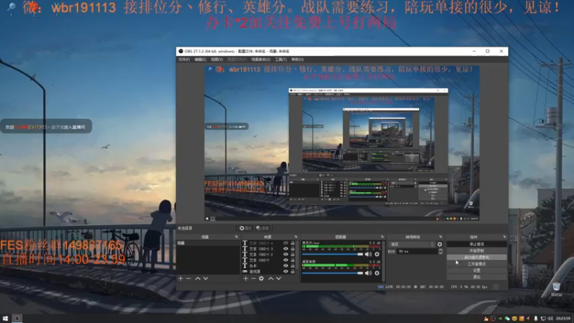This screenshot has height=323, width=574.
Task: Open source Properties (属性) gear button
Action: tap(245, 228)
